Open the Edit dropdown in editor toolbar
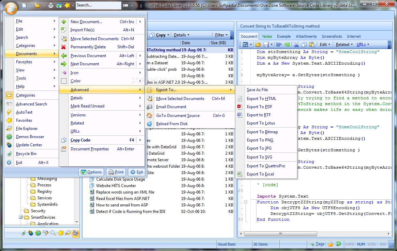The height and width of the screenshot is (251, 397). coord(325,45)
